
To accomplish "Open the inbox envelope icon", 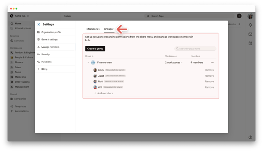I will click(250, 34).
